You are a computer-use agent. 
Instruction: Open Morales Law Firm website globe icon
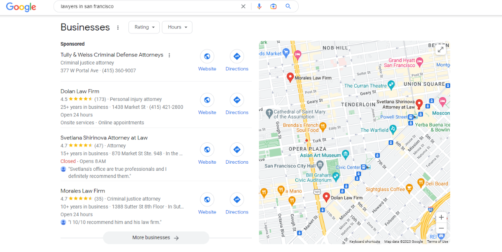pyautogui.click(x=207, y=199)
